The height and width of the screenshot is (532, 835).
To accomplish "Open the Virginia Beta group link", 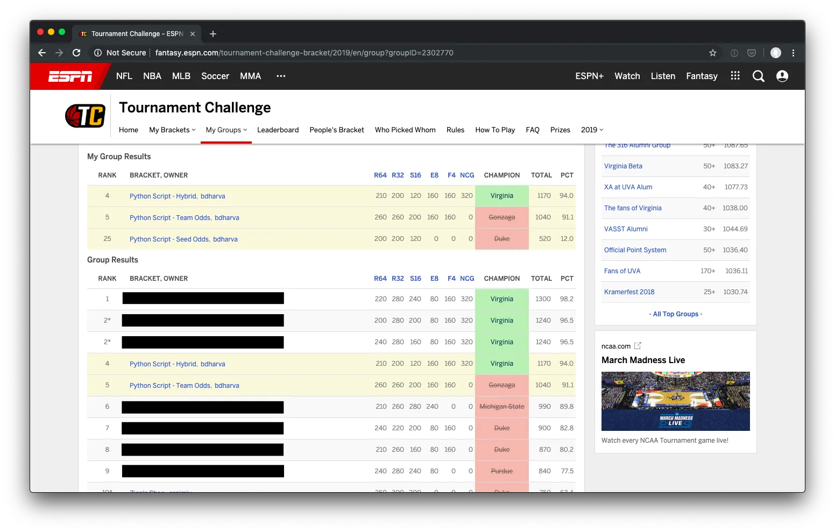I will click(623, 166).
